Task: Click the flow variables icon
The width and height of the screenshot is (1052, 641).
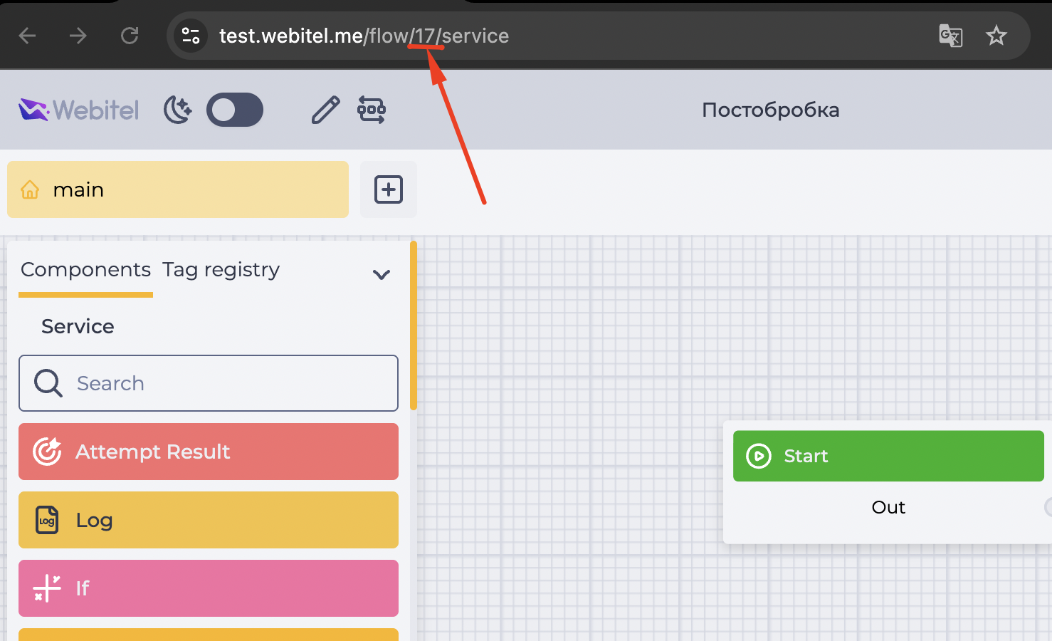Action: click(372, 110)
